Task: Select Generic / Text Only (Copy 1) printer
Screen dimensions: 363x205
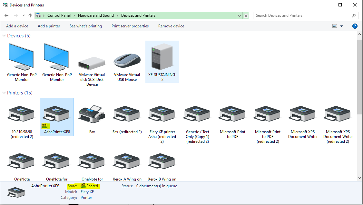Action: point(197,121)
